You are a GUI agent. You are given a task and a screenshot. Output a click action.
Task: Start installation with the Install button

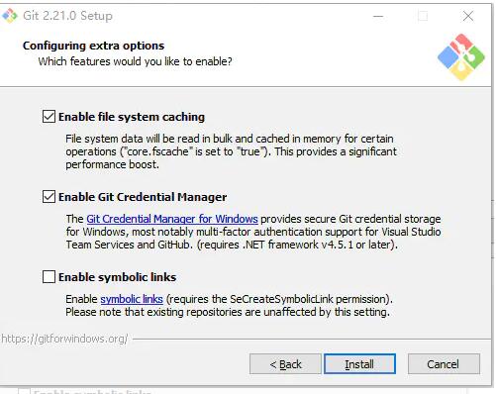359,364
